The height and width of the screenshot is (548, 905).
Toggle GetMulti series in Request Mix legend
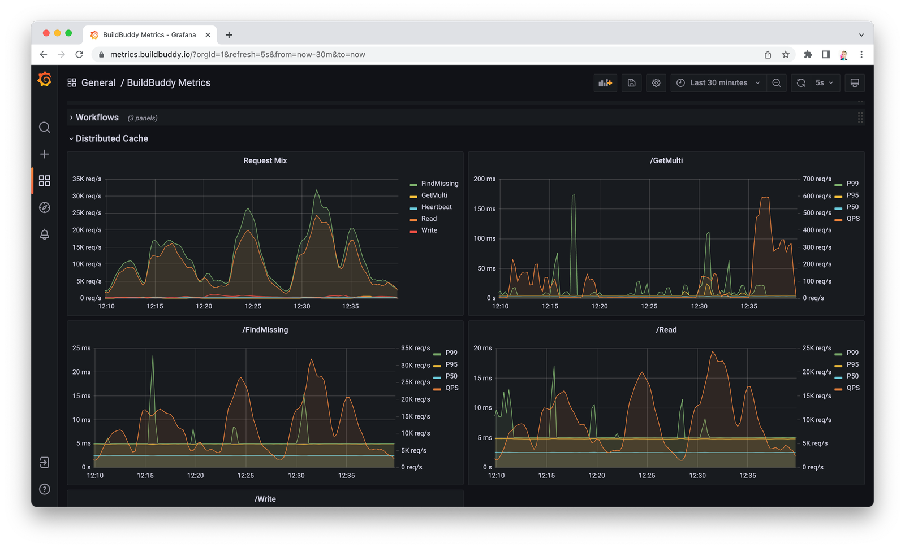coord(434,195)
